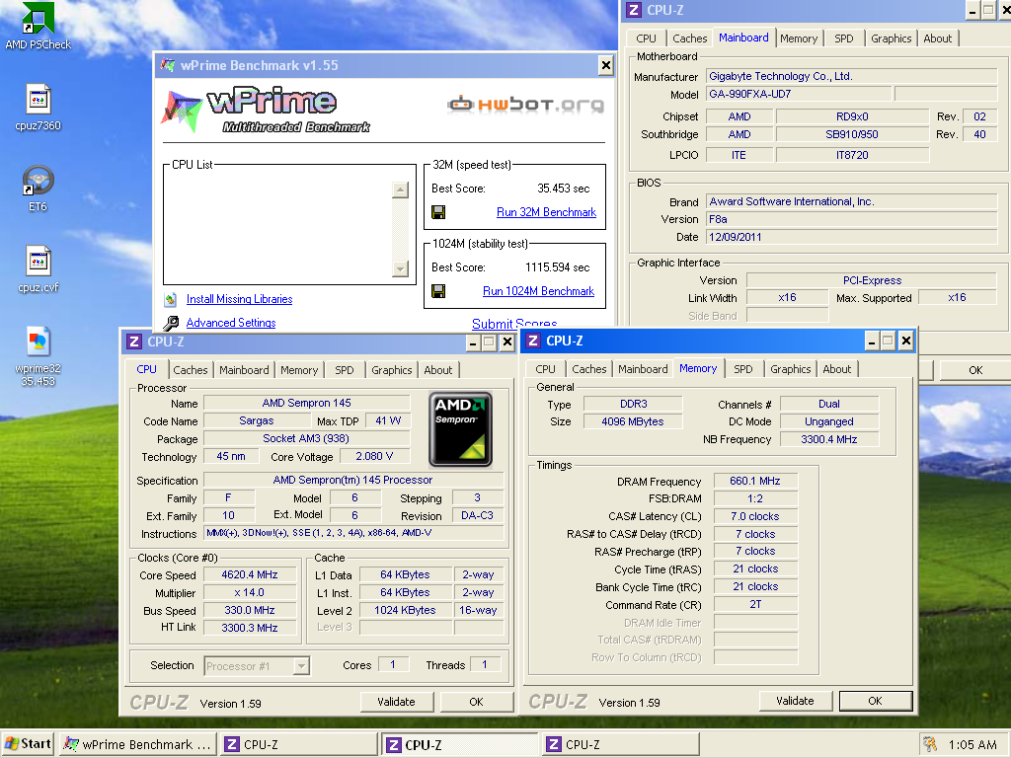Click the Z icon of the CPU-Z CPU window's title bar
Viewport: 1011px width, 758px height.
134,342
